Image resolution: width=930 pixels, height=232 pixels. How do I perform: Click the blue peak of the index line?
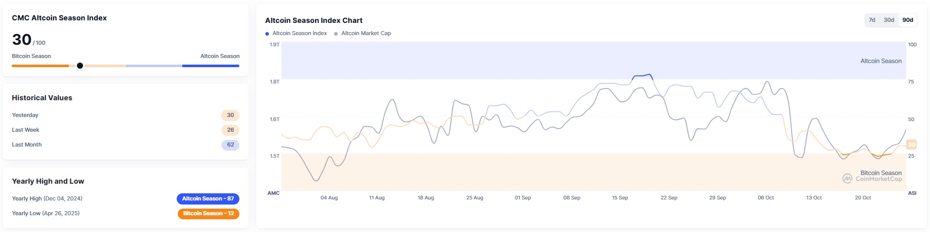[643, 76]
